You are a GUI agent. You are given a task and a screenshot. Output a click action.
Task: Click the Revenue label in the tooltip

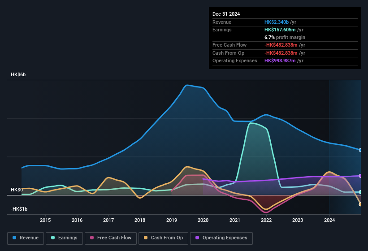(222, 22)
